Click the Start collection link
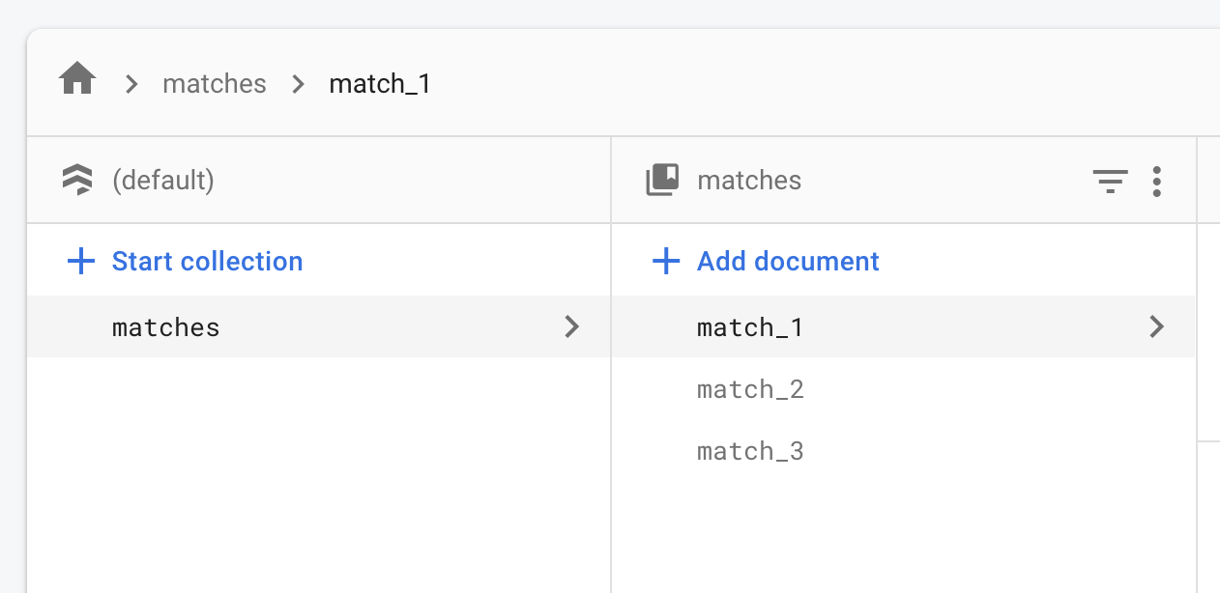The height and width of the screenshot is (593, 1220). point(206,261)
